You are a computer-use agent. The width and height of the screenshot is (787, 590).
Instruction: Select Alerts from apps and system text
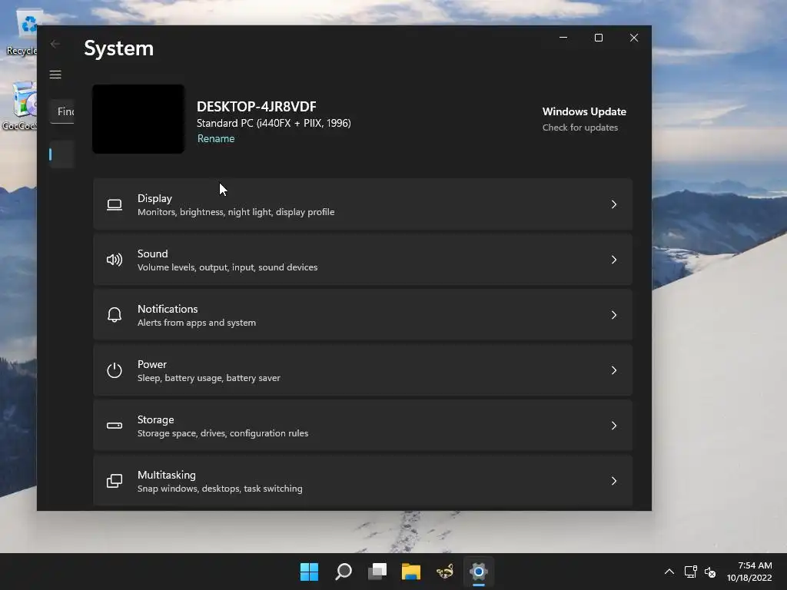197,323
